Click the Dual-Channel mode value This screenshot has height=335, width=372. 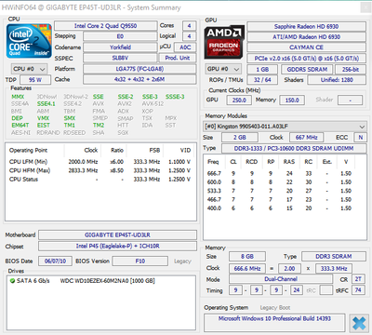pos(281,279)
